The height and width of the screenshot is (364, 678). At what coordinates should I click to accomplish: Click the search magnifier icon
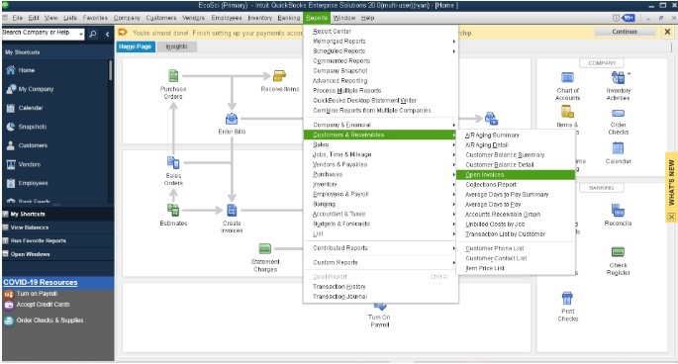click(x=93, y=34)
